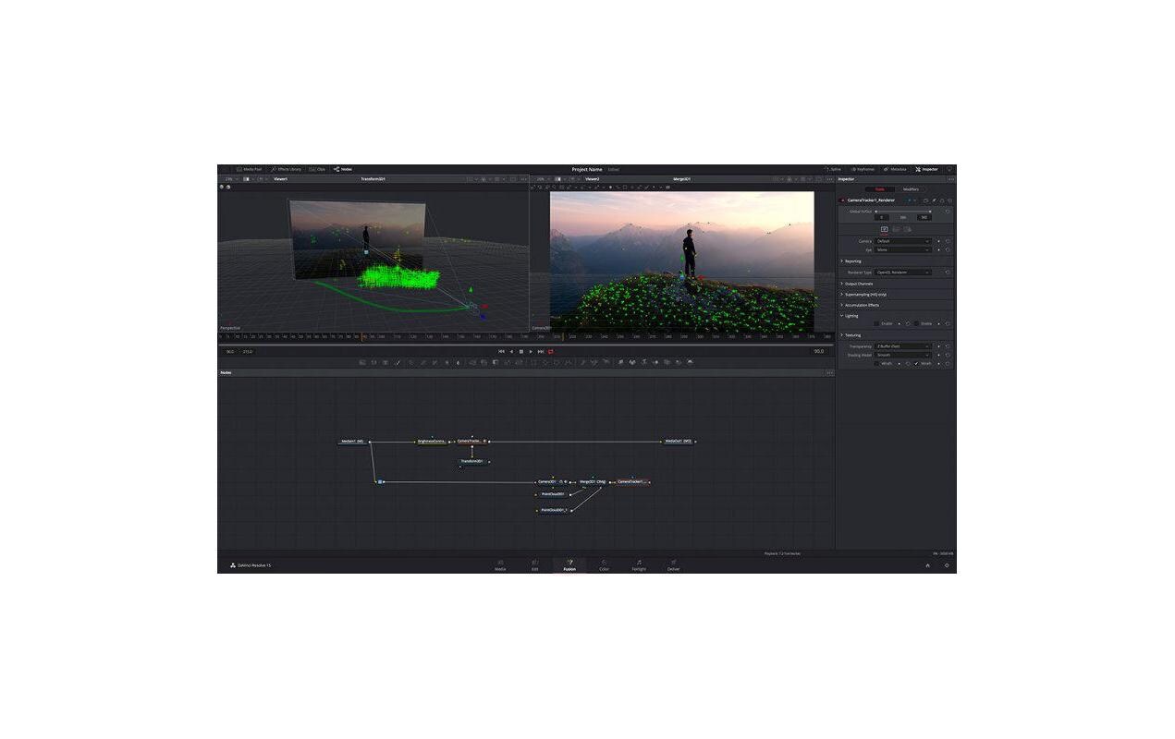Play the composition in reverse
1175x739 pixels.
tap(511, 351)
